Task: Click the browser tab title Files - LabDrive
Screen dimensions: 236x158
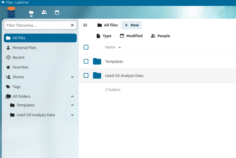Action: tap(17, 2)
